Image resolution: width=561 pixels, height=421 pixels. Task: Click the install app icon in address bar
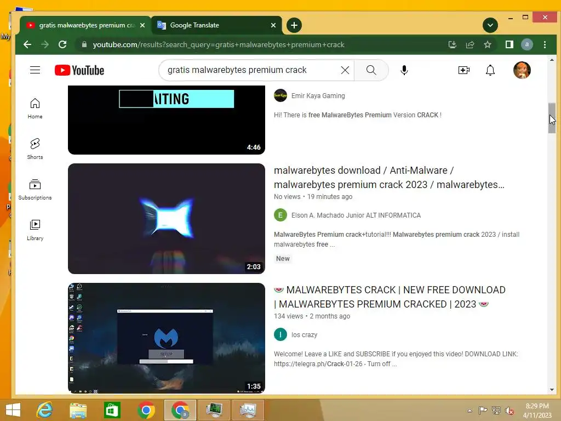pyautogui.click(x=452, y=44)
